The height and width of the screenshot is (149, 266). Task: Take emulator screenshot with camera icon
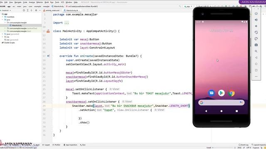[256, 45]
